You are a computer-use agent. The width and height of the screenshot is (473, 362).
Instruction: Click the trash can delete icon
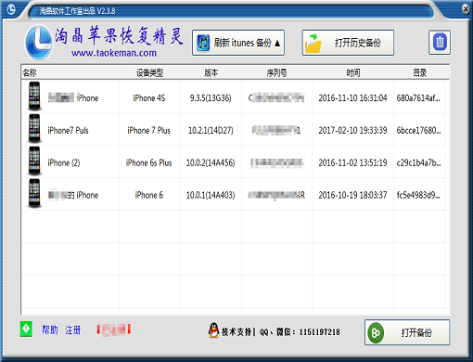click(x=440, y=43)
